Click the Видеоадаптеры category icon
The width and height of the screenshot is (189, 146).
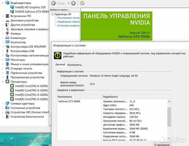(x=7, y=3)
